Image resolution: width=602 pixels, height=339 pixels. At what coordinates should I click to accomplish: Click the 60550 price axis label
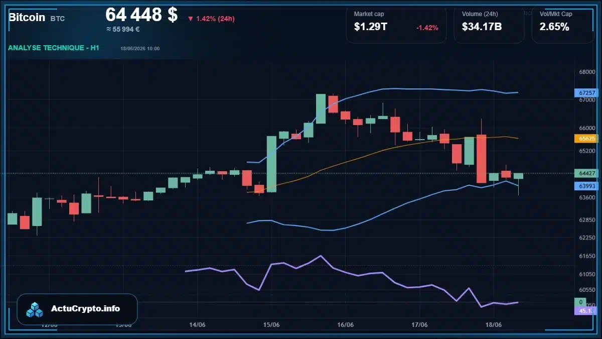[587, 290]
